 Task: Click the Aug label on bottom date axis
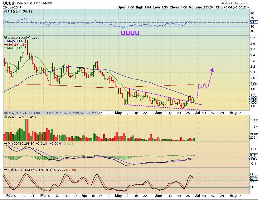[x=233, y=196]
